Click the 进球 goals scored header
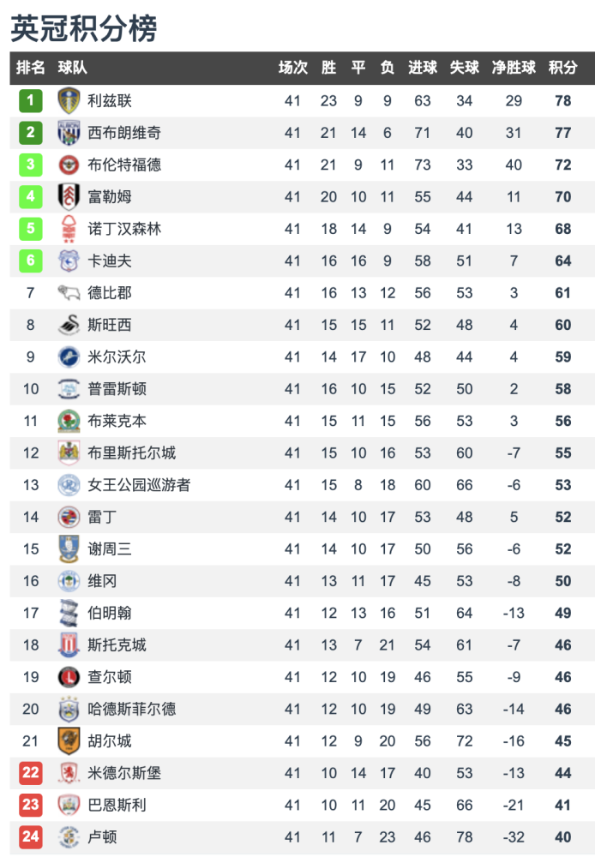 (x=422, y=68)
